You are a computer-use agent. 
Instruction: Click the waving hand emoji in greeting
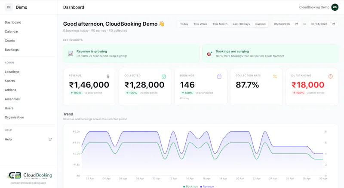point(162,24)
